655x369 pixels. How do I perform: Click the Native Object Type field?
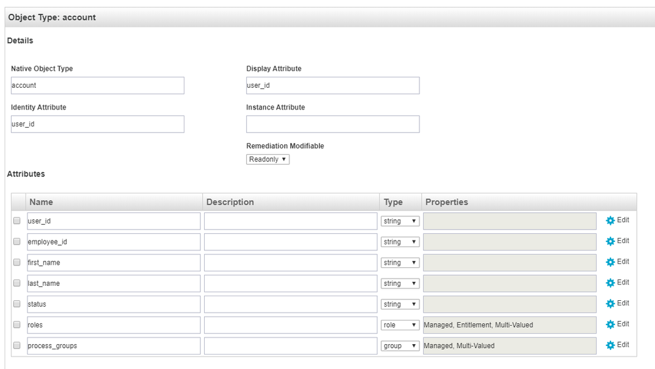[97, 85]
